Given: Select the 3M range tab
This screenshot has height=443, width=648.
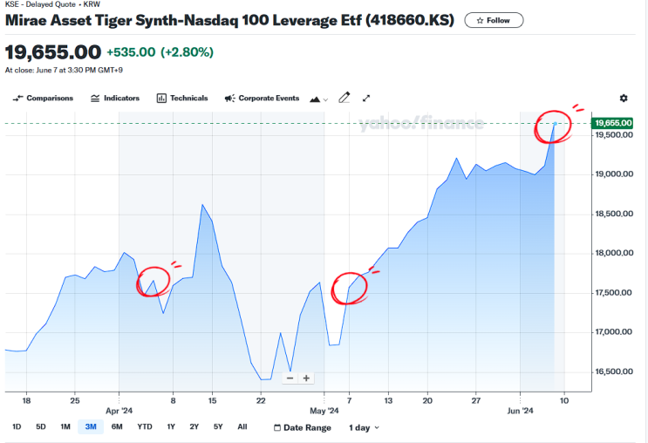Looking at the screenshot, I should point(91,427).
